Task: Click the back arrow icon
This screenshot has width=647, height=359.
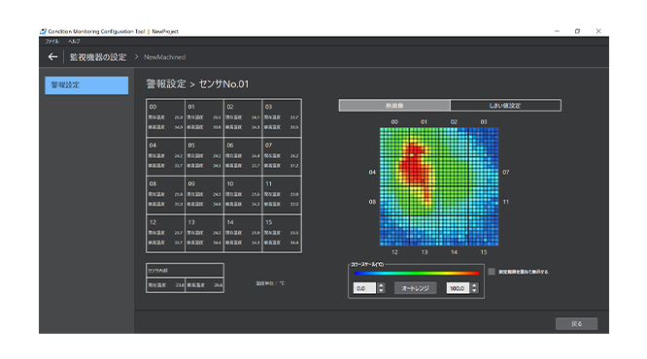Action: pos(52,57)
